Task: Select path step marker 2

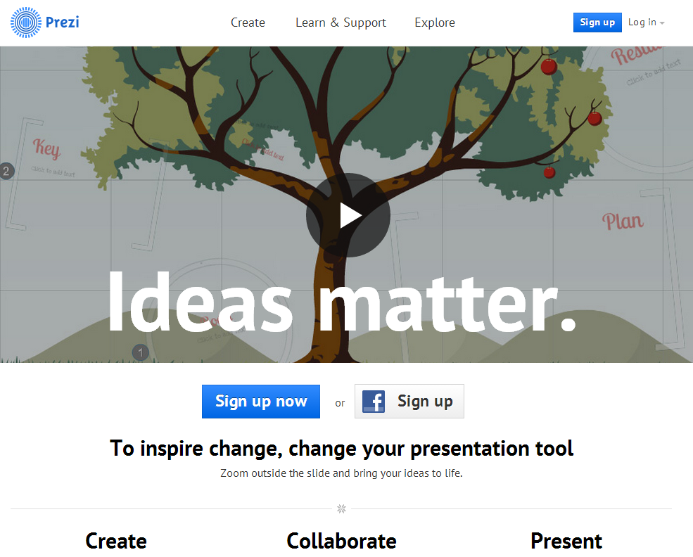Action: 6,171
